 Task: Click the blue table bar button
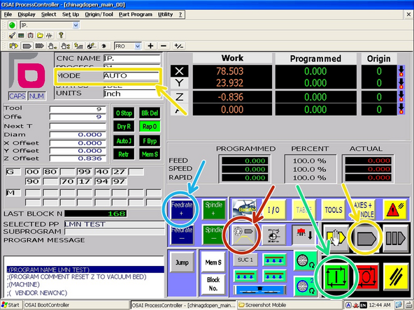click(260, 290)
